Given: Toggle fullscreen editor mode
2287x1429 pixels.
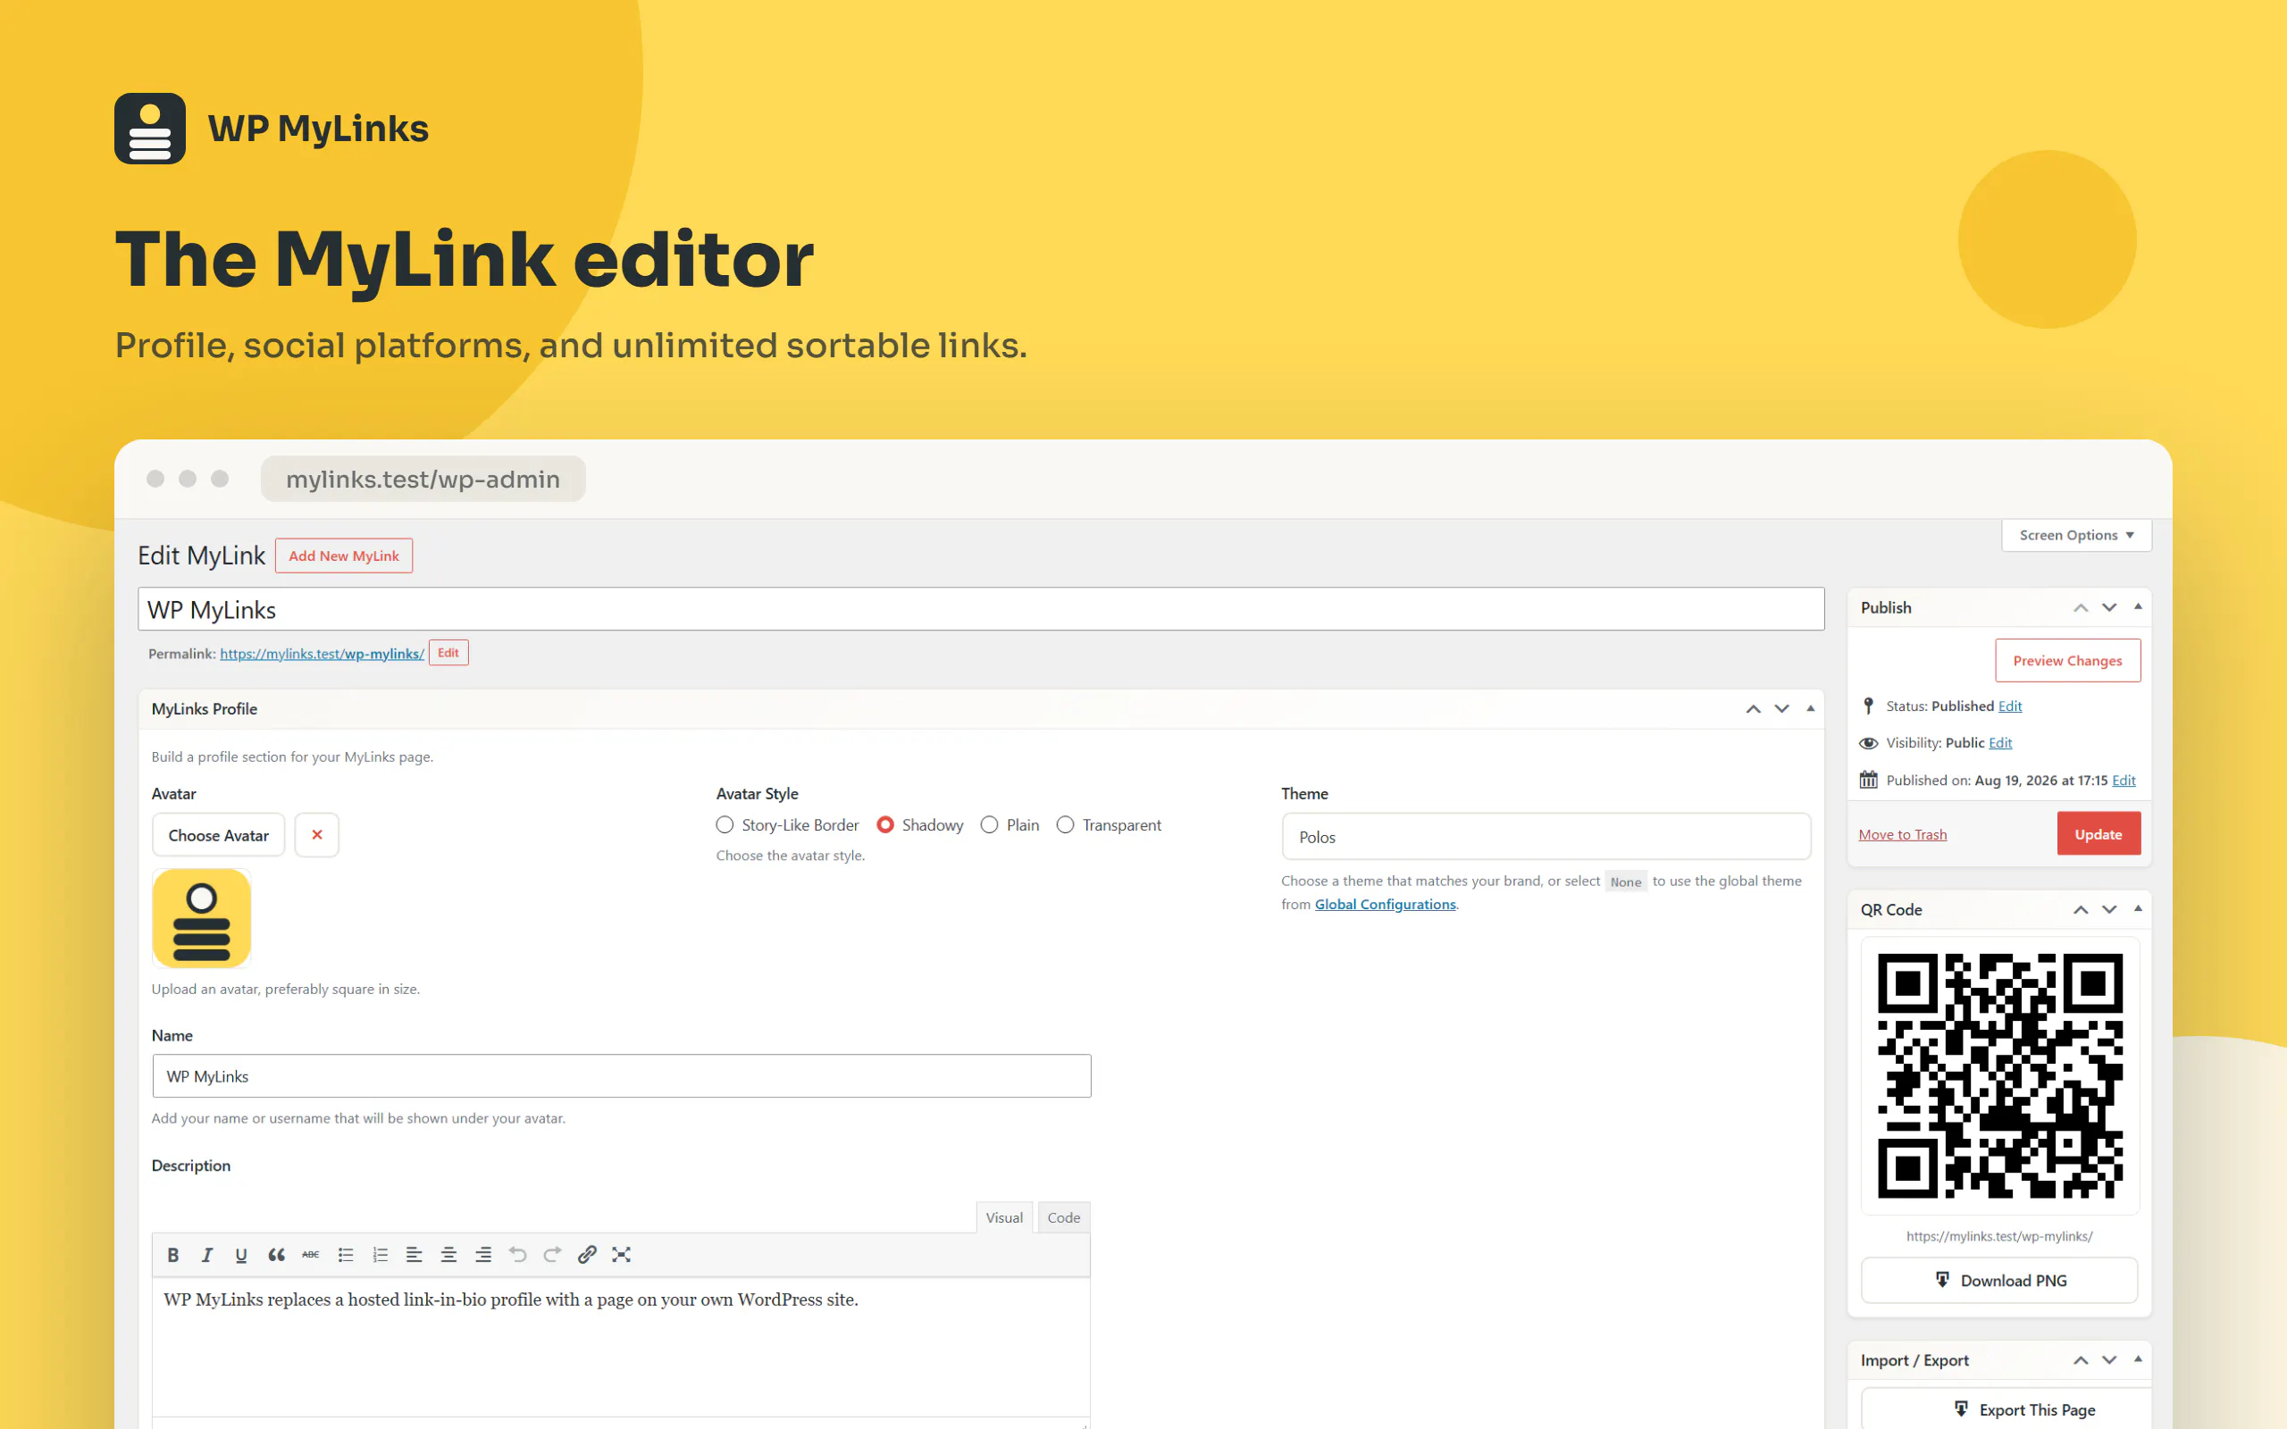Looking at the screenshot, I should 621,1254.
